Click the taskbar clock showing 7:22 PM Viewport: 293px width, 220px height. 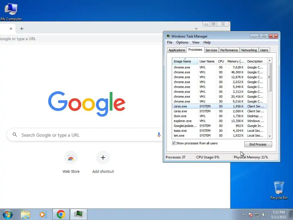278,215
